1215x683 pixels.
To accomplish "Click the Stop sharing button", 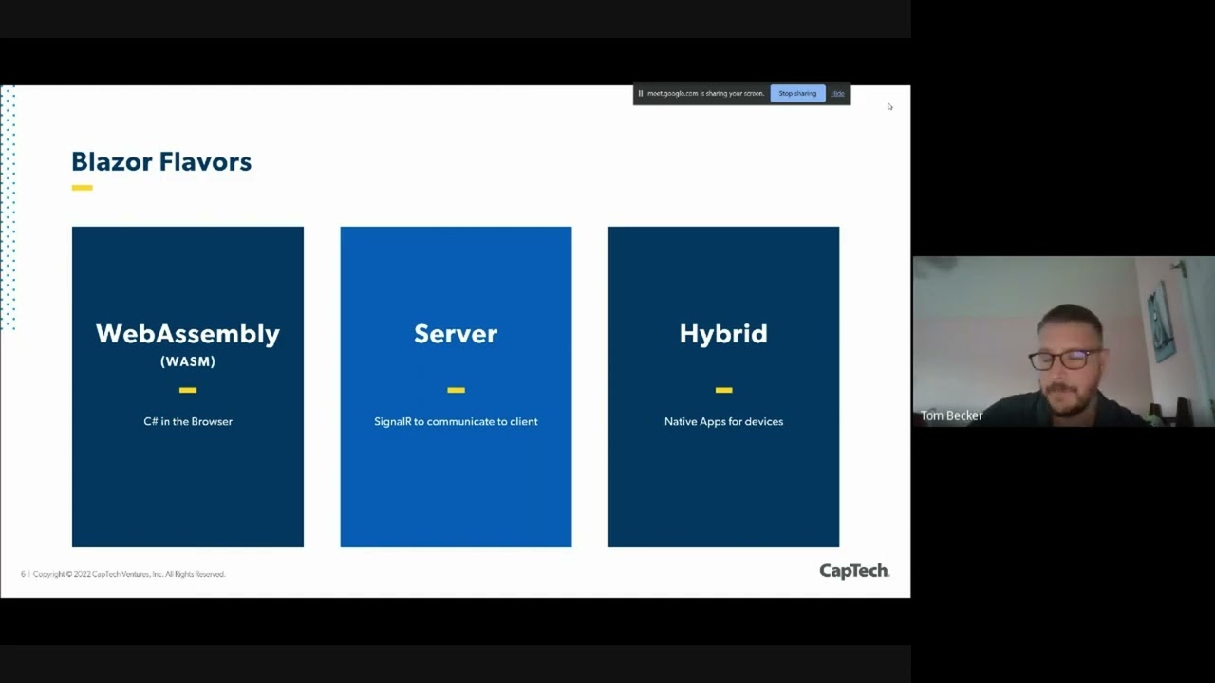I will point(797,94).
